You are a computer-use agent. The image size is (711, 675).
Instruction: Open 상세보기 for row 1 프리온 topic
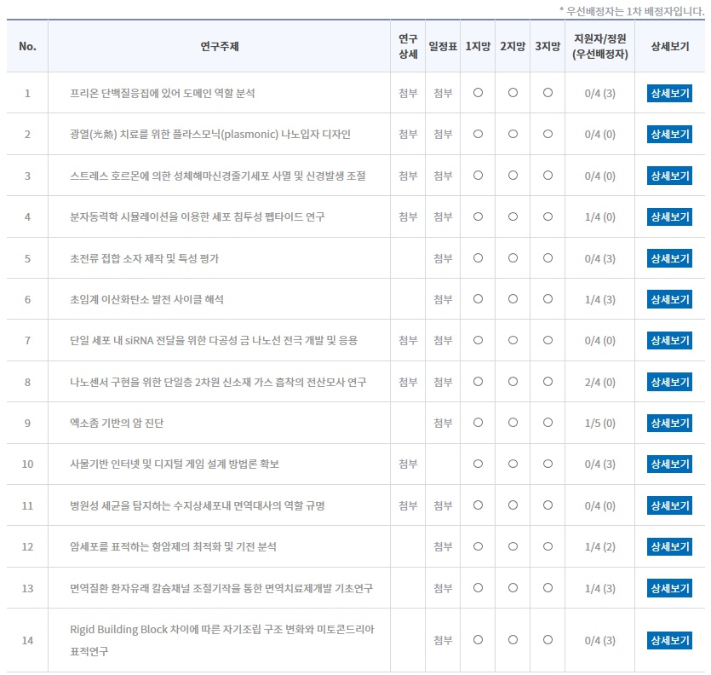[670, 93]
